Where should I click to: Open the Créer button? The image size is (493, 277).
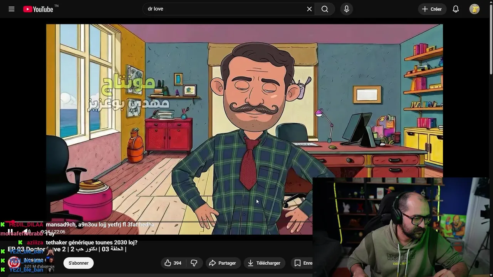coord(432,9)
